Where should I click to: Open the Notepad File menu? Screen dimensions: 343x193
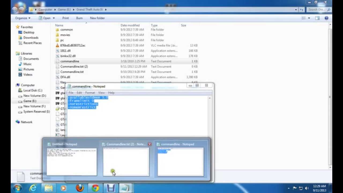[x=71, y=92]
